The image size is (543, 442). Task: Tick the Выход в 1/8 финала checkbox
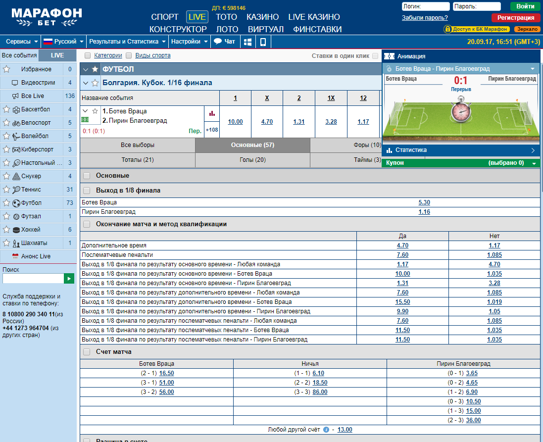tap(87, 191)
